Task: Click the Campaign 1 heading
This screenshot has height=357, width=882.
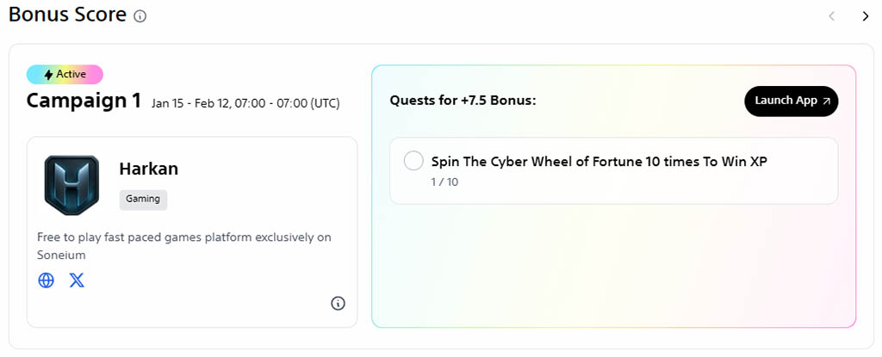Action: 84,101
